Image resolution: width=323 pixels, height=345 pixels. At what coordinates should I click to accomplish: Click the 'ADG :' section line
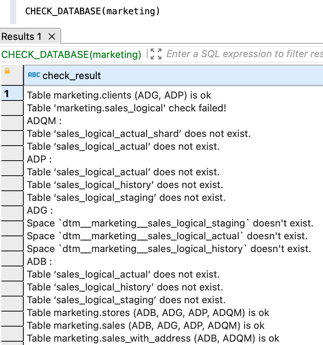(x=40, y=210)
